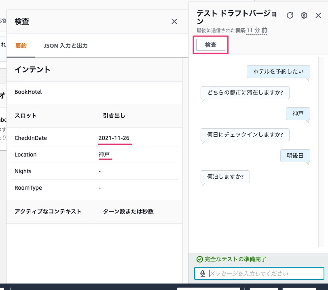The width and height of the screenshot is (328, 290).
Task: Close the テスト ドラフトバージョン panel
Action: pos(319,15)
